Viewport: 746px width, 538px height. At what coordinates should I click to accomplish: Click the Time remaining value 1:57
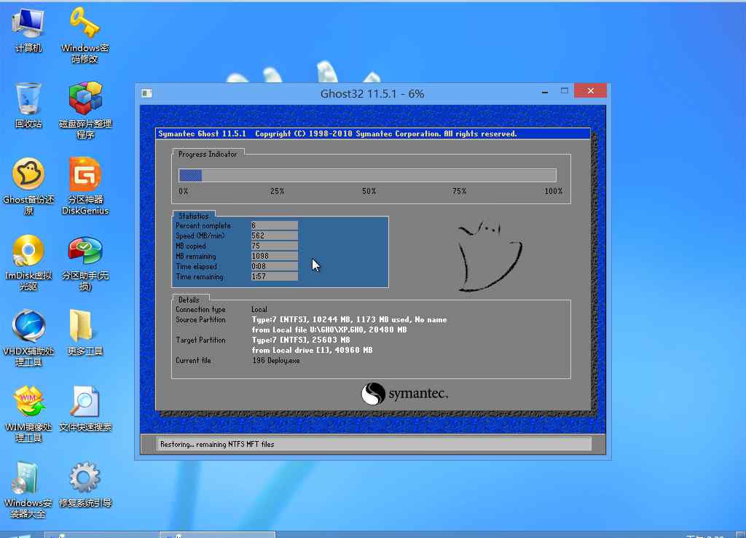275,276
